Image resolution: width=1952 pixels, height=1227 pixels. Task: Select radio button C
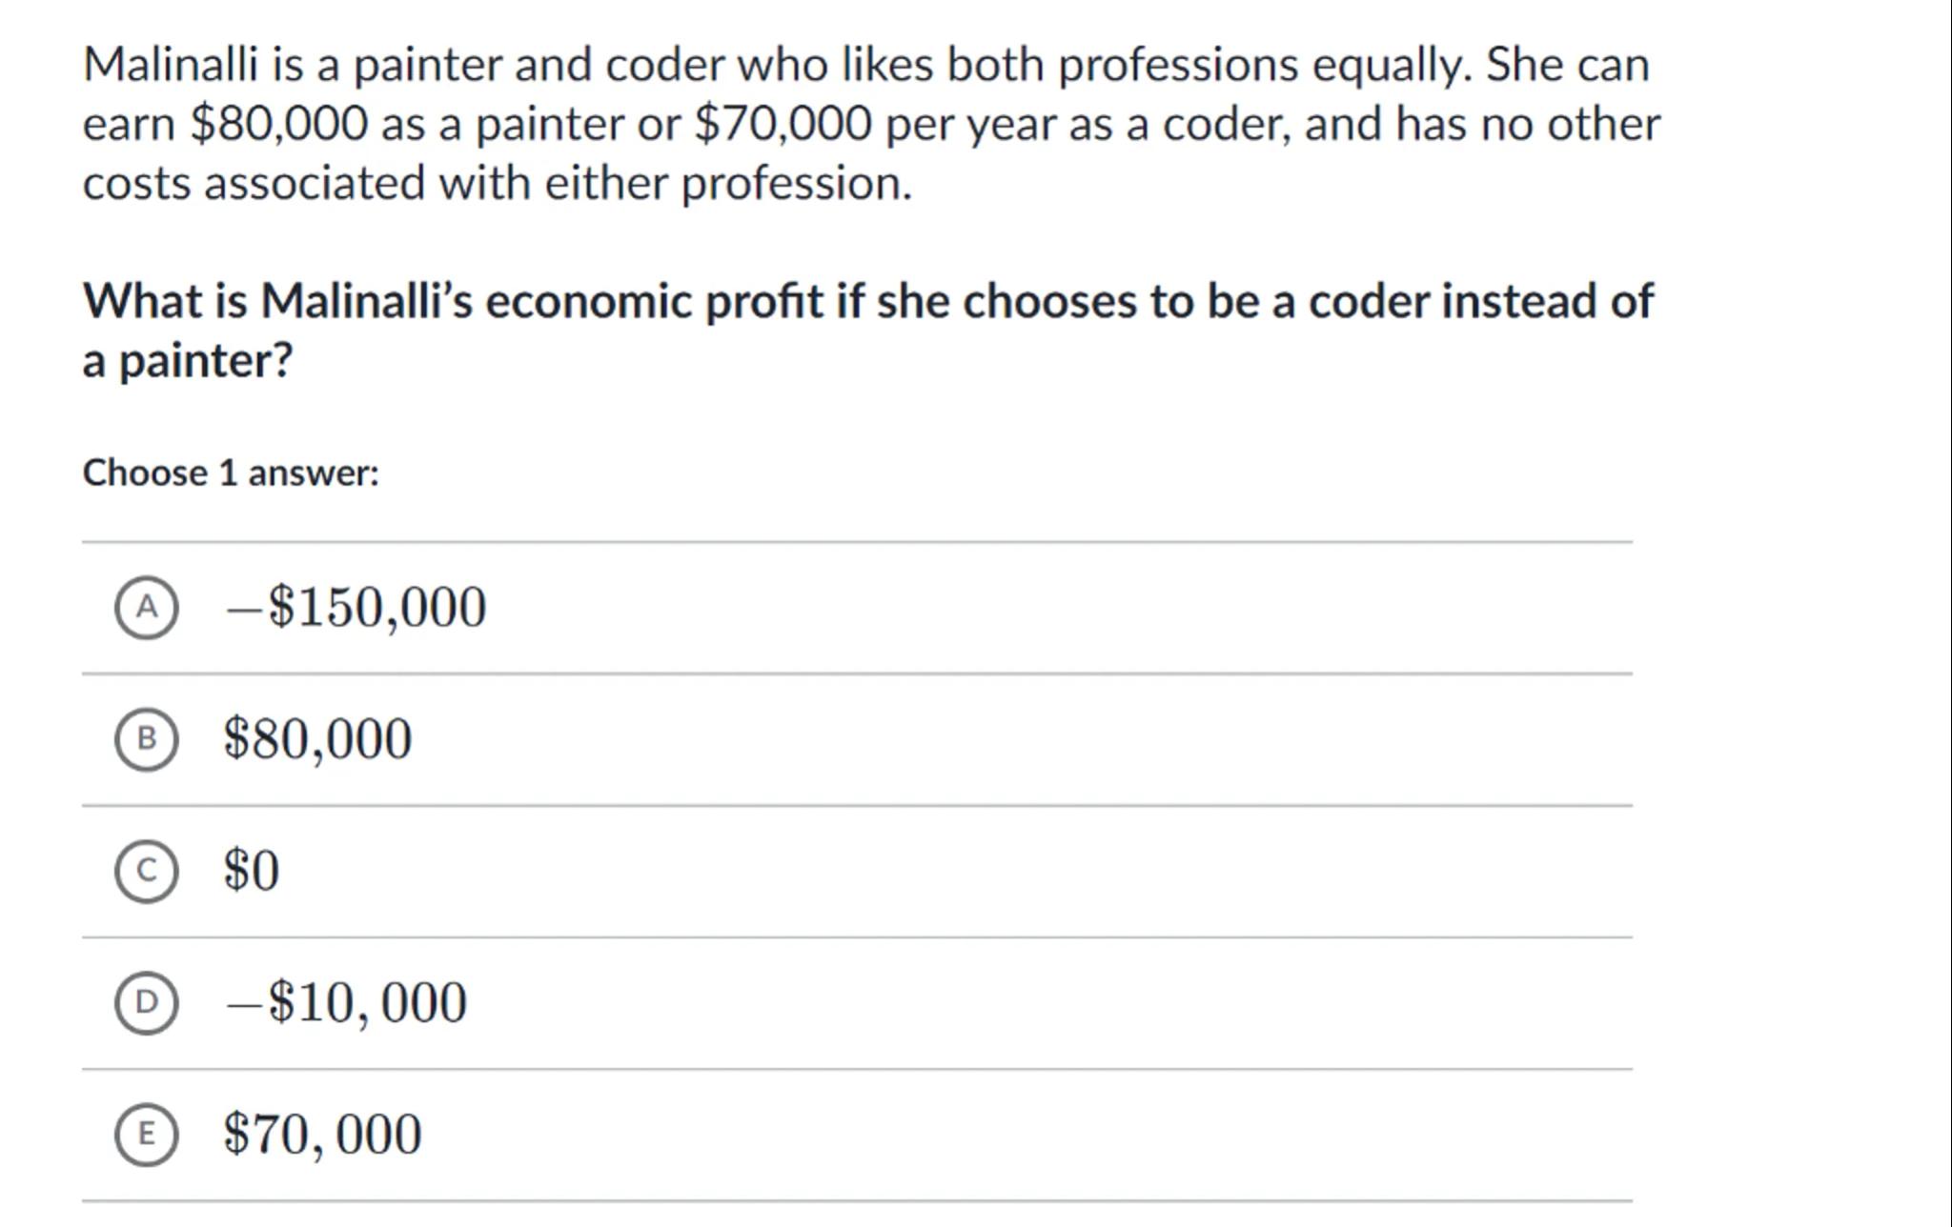(146, 870)
